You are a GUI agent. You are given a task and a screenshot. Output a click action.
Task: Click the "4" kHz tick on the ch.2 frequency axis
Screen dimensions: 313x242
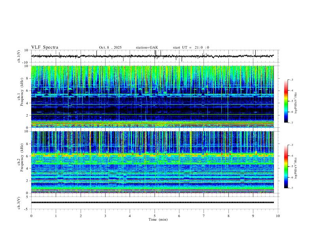(x=28, y=168)
